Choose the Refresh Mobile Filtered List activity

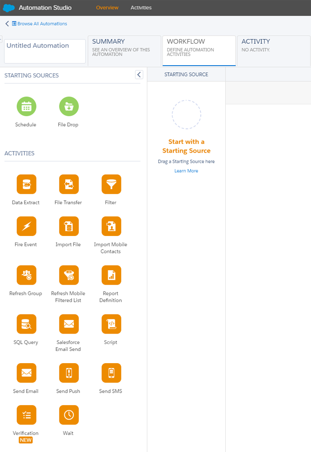click(68, 275)
